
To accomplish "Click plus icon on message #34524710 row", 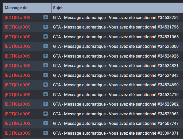I will coord(46,94).
